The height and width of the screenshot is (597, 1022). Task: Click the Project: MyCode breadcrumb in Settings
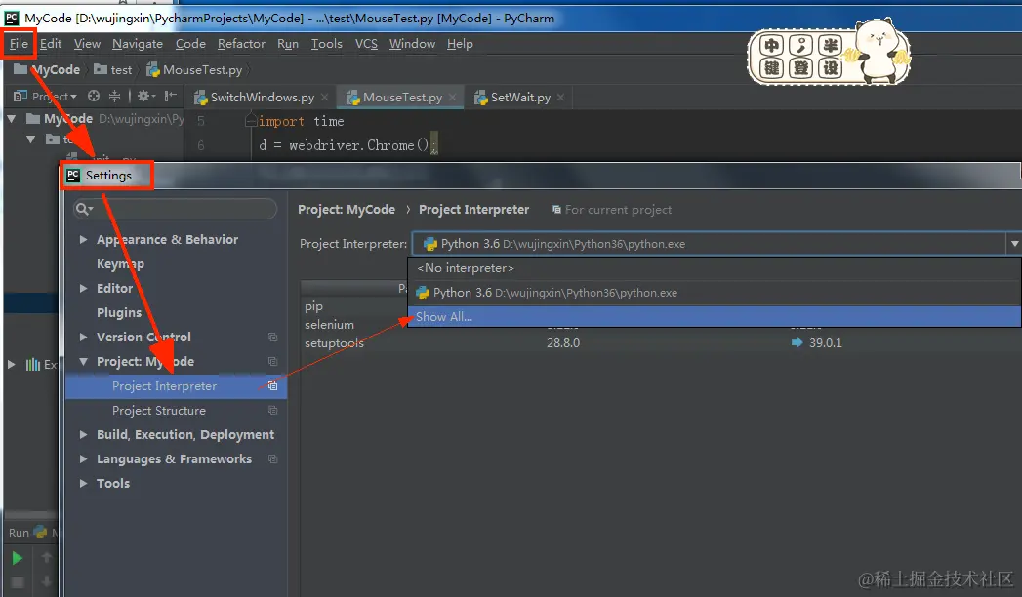click(347, 210)
